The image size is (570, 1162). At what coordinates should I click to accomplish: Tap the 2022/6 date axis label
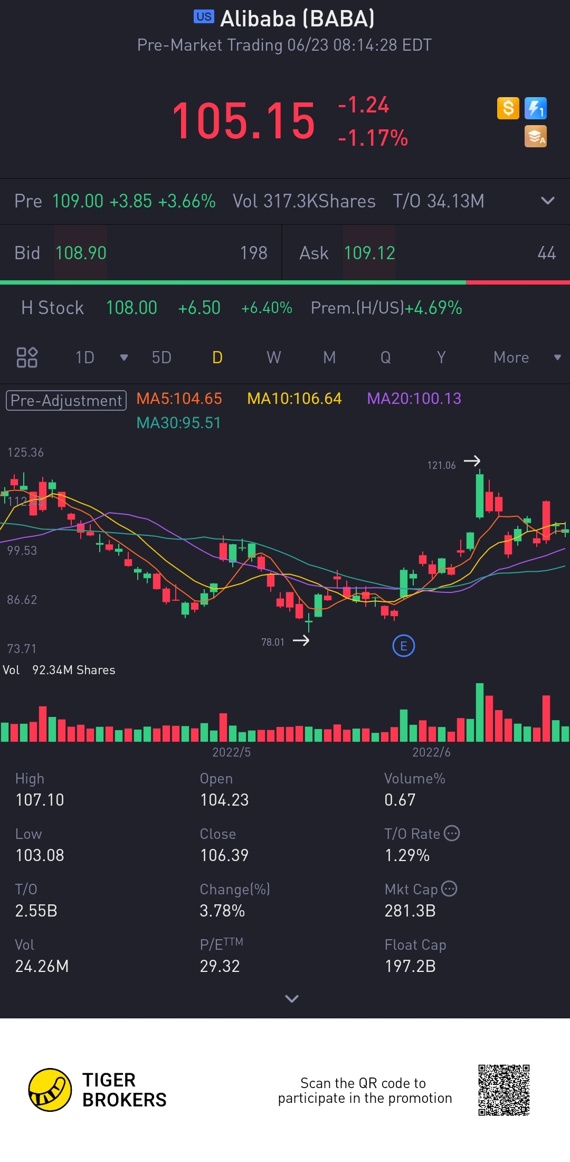point(431,752)
